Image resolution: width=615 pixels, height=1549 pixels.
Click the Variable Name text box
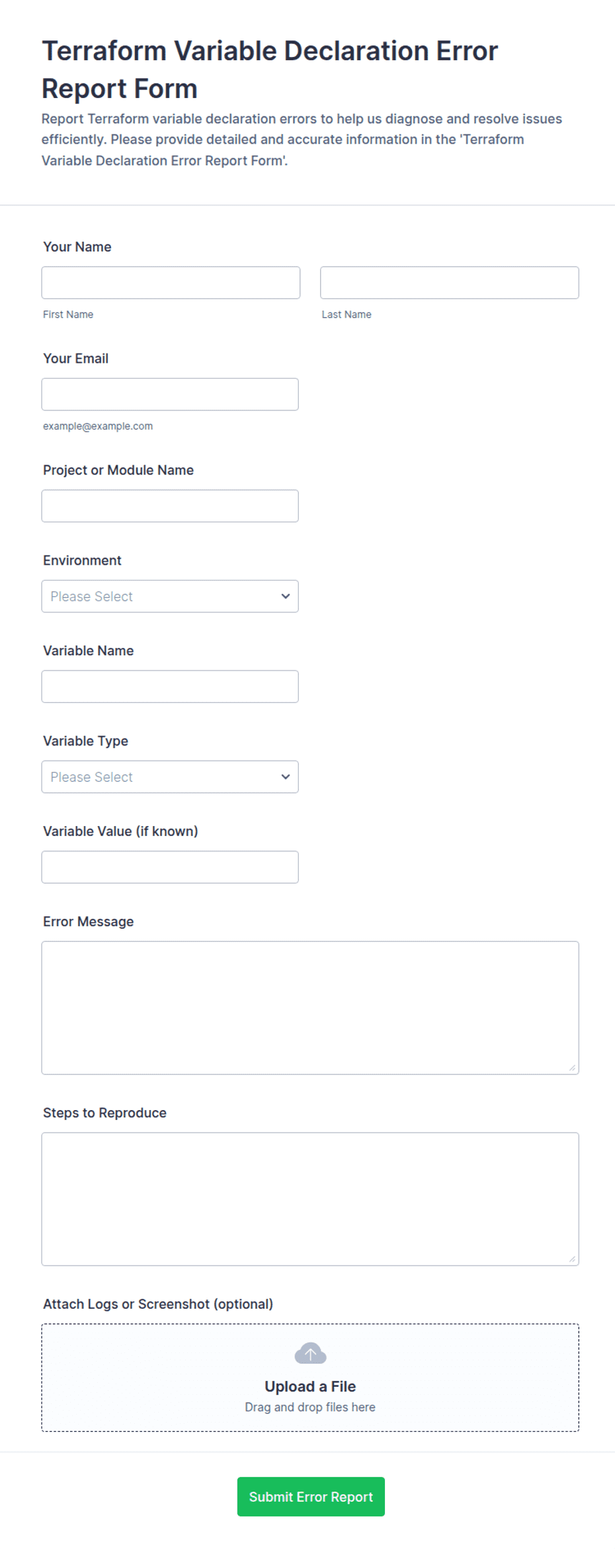tap(170, 686)
